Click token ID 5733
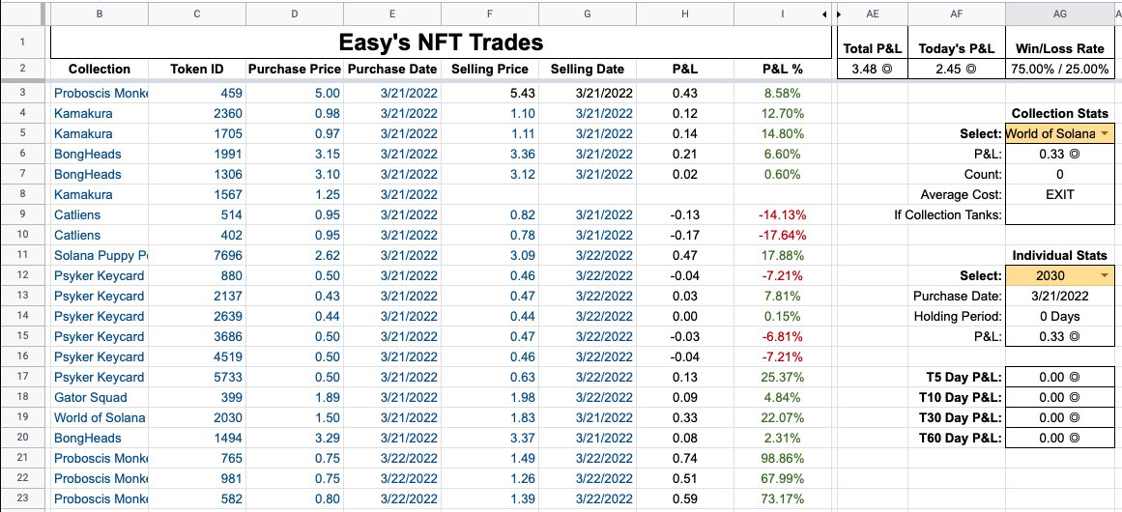Viewport: 1122px width, 512px height. tap(197, 377)
